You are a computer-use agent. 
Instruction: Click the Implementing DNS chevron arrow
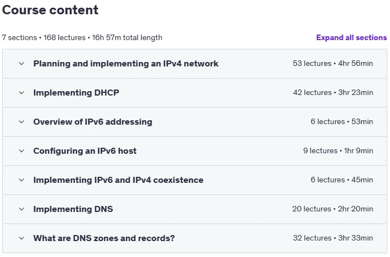click(21, 209)
